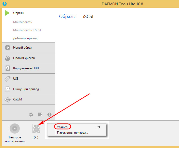Open the Пишущий привод section
The height and width of the screenshot is (148, 179).
(x=29, y=89)
